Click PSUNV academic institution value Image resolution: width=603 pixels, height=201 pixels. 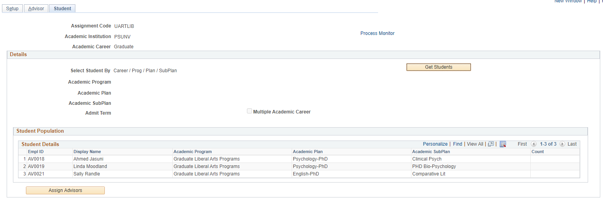122,37
